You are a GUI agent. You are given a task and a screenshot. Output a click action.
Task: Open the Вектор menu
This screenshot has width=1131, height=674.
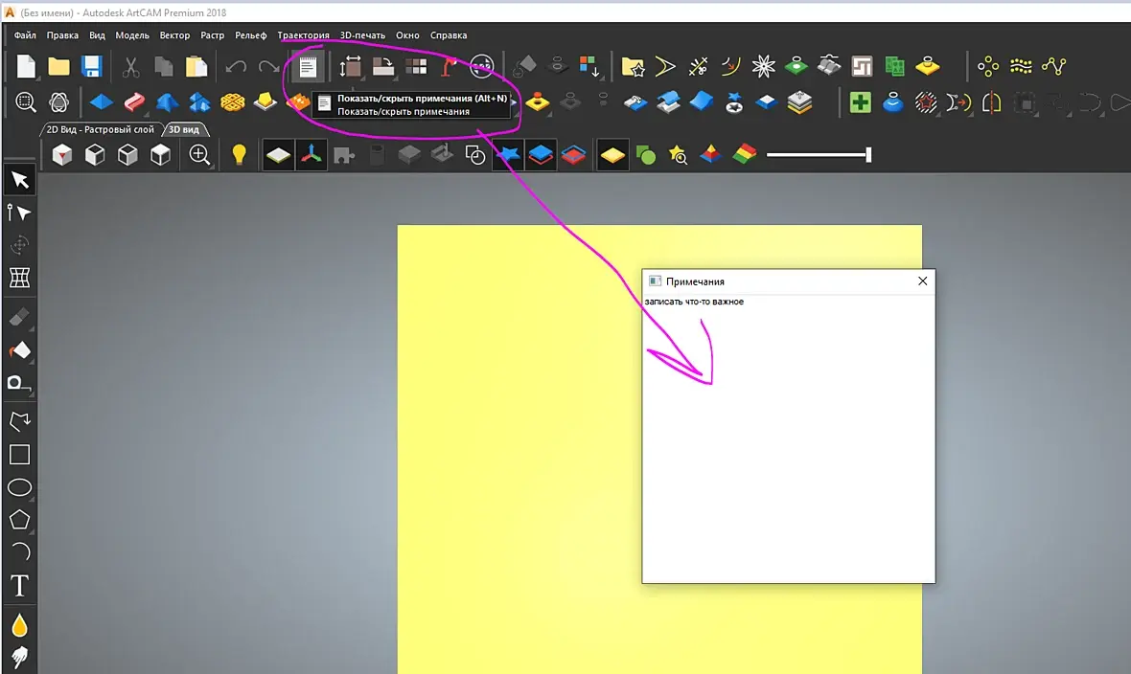[174, 35]
